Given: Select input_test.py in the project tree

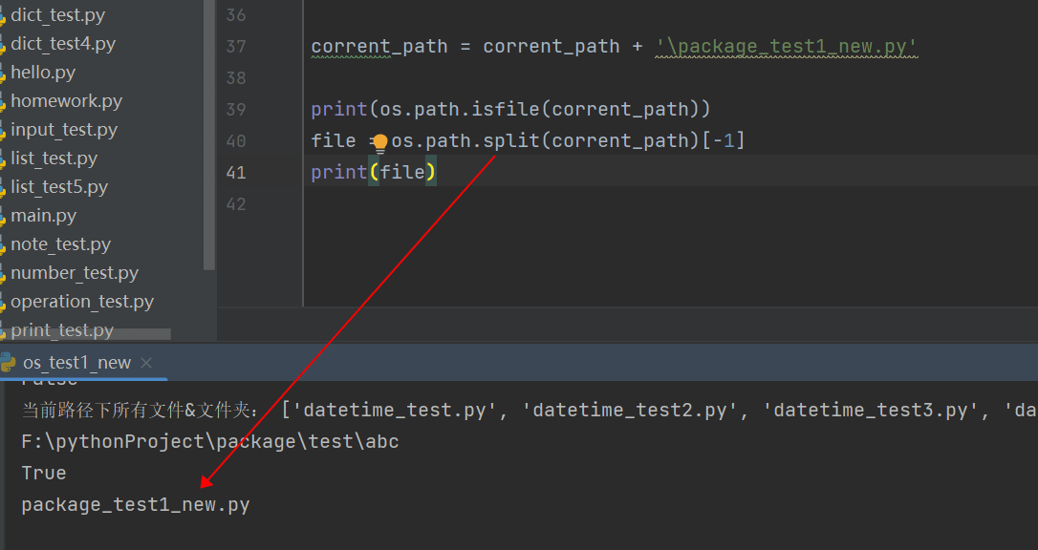Looking at the screenshot, I should click(x=64, y=130).
